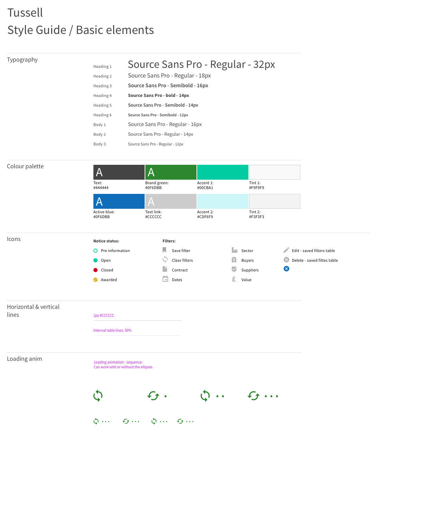Screen dimensions: 429x511
Task: Click the Dates calendar icon
Action: pyautogui.click(x=165, y=279)
